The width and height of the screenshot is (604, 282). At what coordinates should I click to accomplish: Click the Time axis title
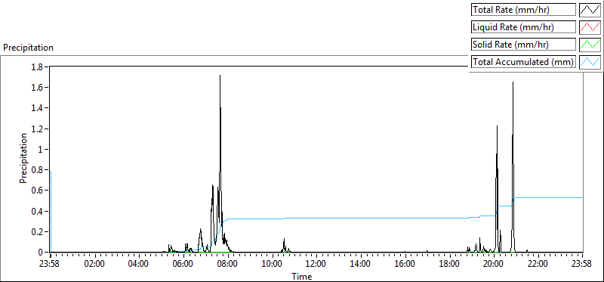(x=301, y=276)
